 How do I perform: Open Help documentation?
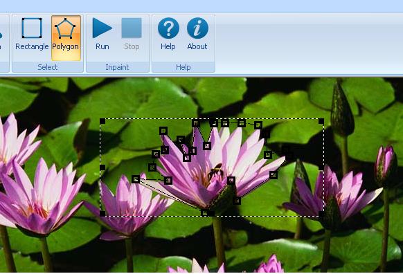(168, 34)
